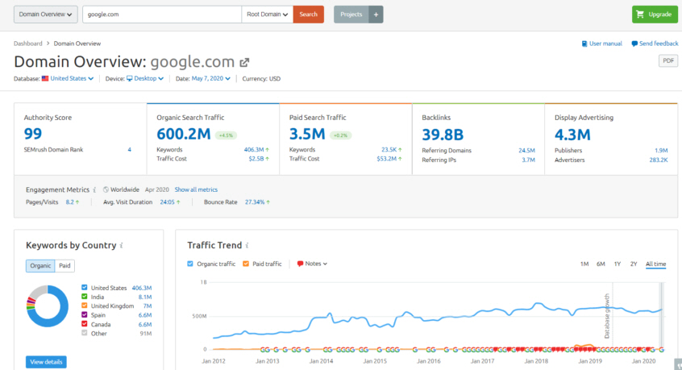Click the shopping cart Upgrade button
This screenshot has width=682, height=370.
(x=655, y=15)
